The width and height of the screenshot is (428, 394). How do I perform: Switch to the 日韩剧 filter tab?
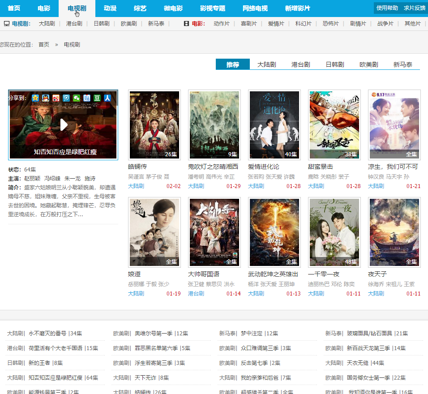335,64
